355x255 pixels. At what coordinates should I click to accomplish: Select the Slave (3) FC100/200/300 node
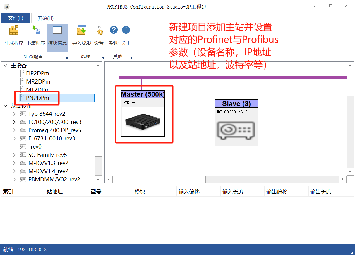tap(236, 123)
